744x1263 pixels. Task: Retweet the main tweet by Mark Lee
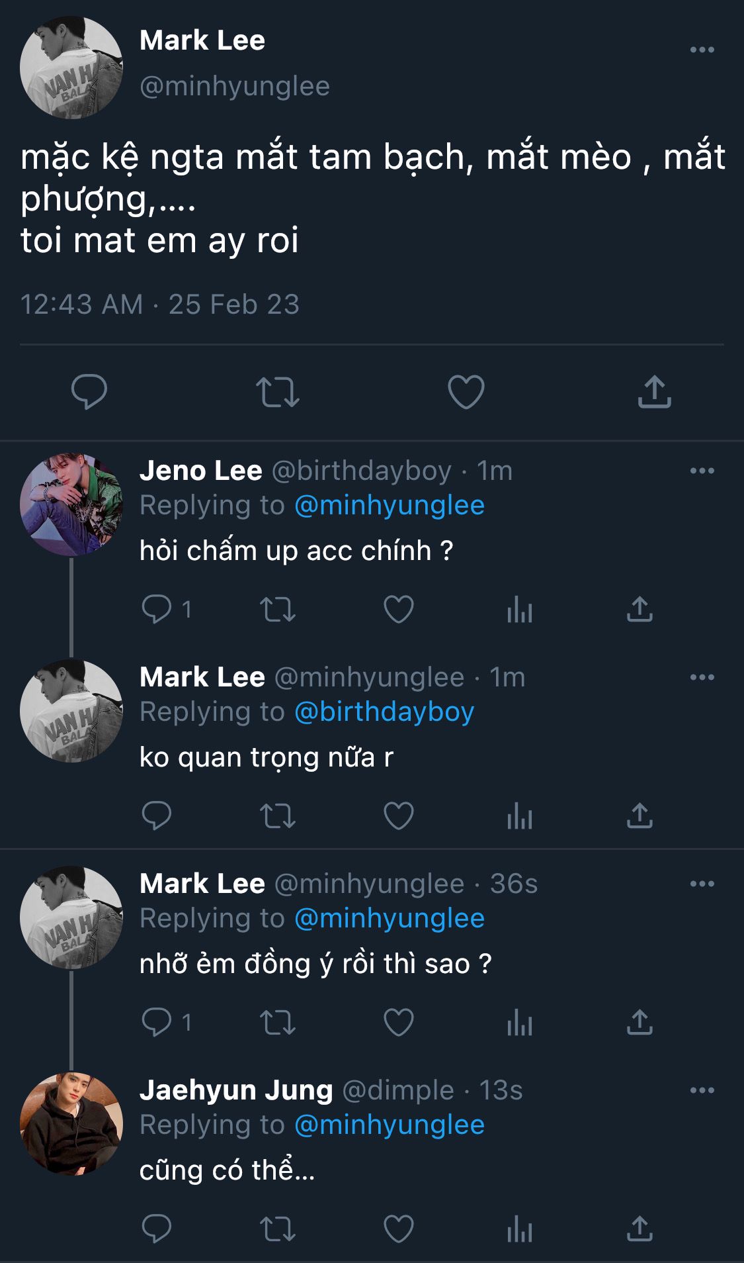[278, 391]
